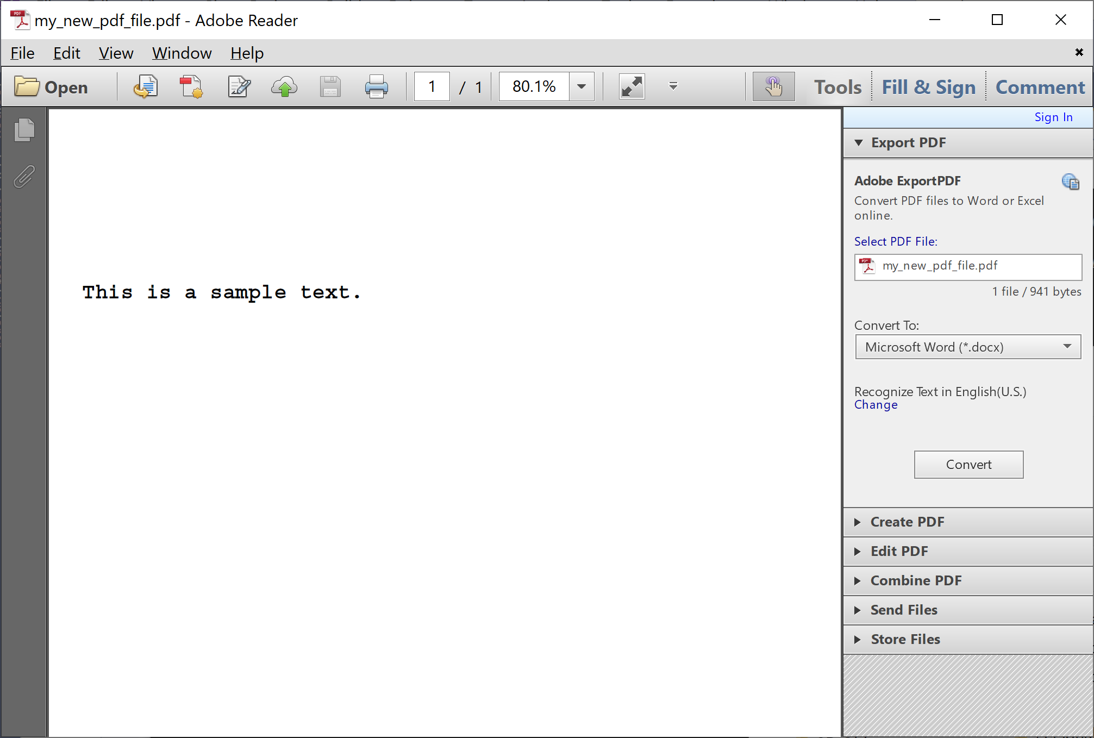This screenshot has height=738, width=1094.
Task: Click the cloud upload icon
Action: pos(284,87)
